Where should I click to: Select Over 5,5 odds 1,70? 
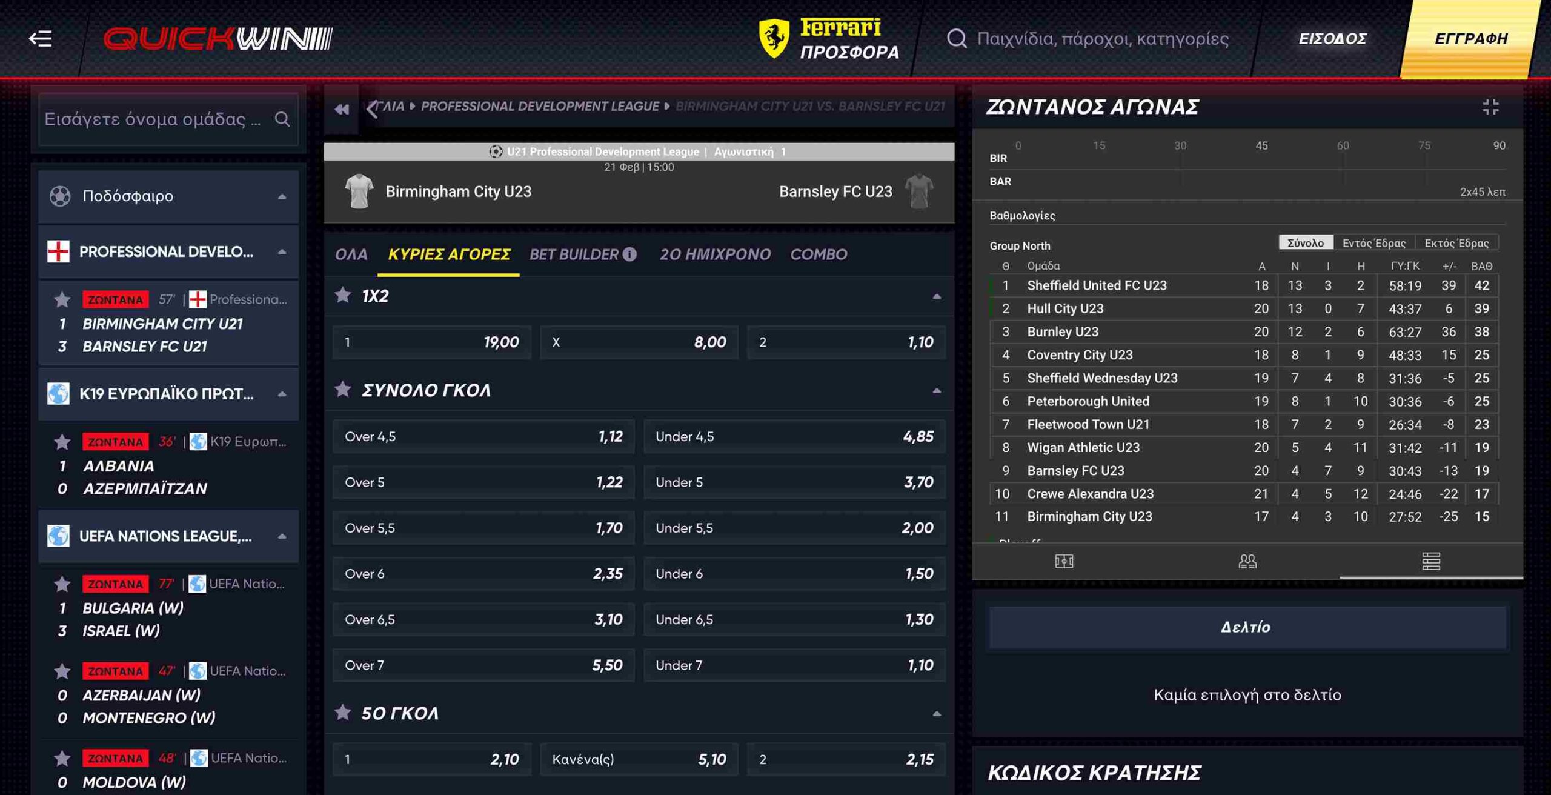[x=483, y=528]
